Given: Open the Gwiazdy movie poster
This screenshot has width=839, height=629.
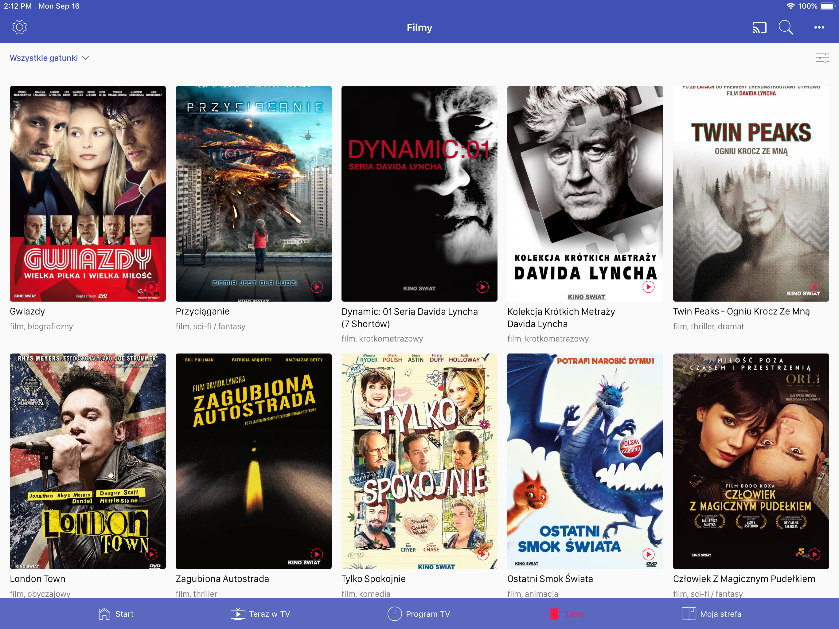Looking at the screenshot, I should coord(88,193).
